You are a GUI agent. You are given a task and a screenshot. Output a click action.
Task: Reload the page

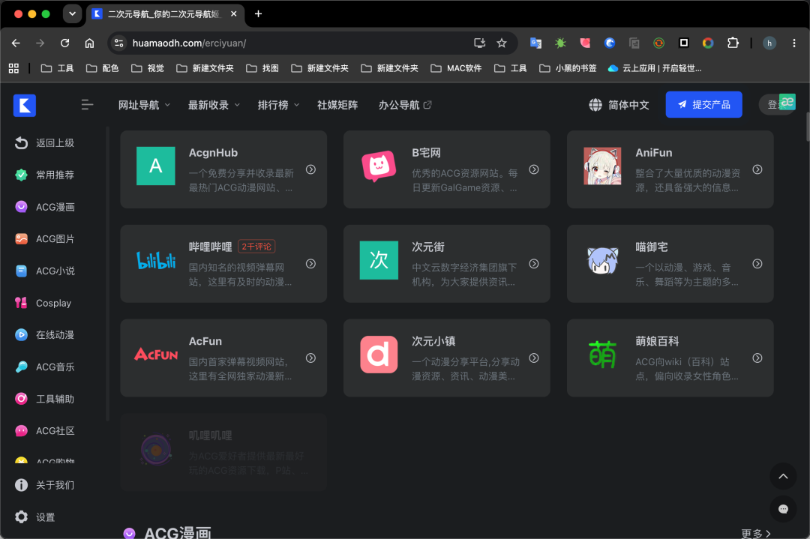click(64, 43)
